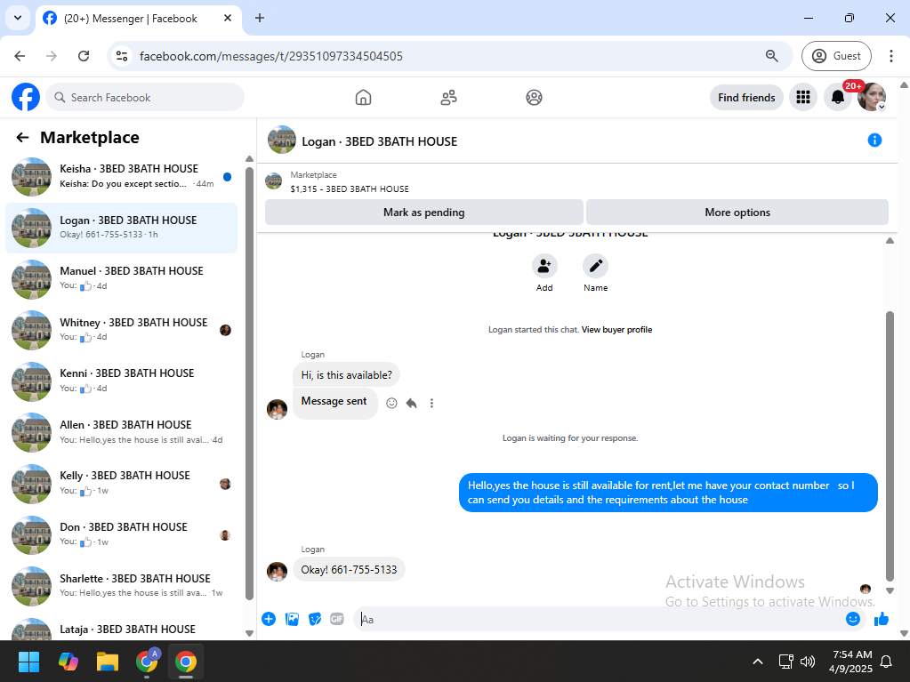Show hidden system tray icons
Screen dimensions: 910x682
coord(757,662)
